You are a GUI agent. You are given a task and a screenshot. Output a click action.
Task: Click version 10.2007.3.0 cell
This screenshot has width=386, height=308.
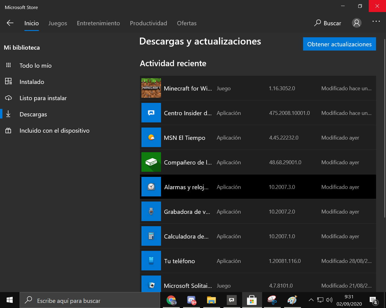(x=282, y=187)
